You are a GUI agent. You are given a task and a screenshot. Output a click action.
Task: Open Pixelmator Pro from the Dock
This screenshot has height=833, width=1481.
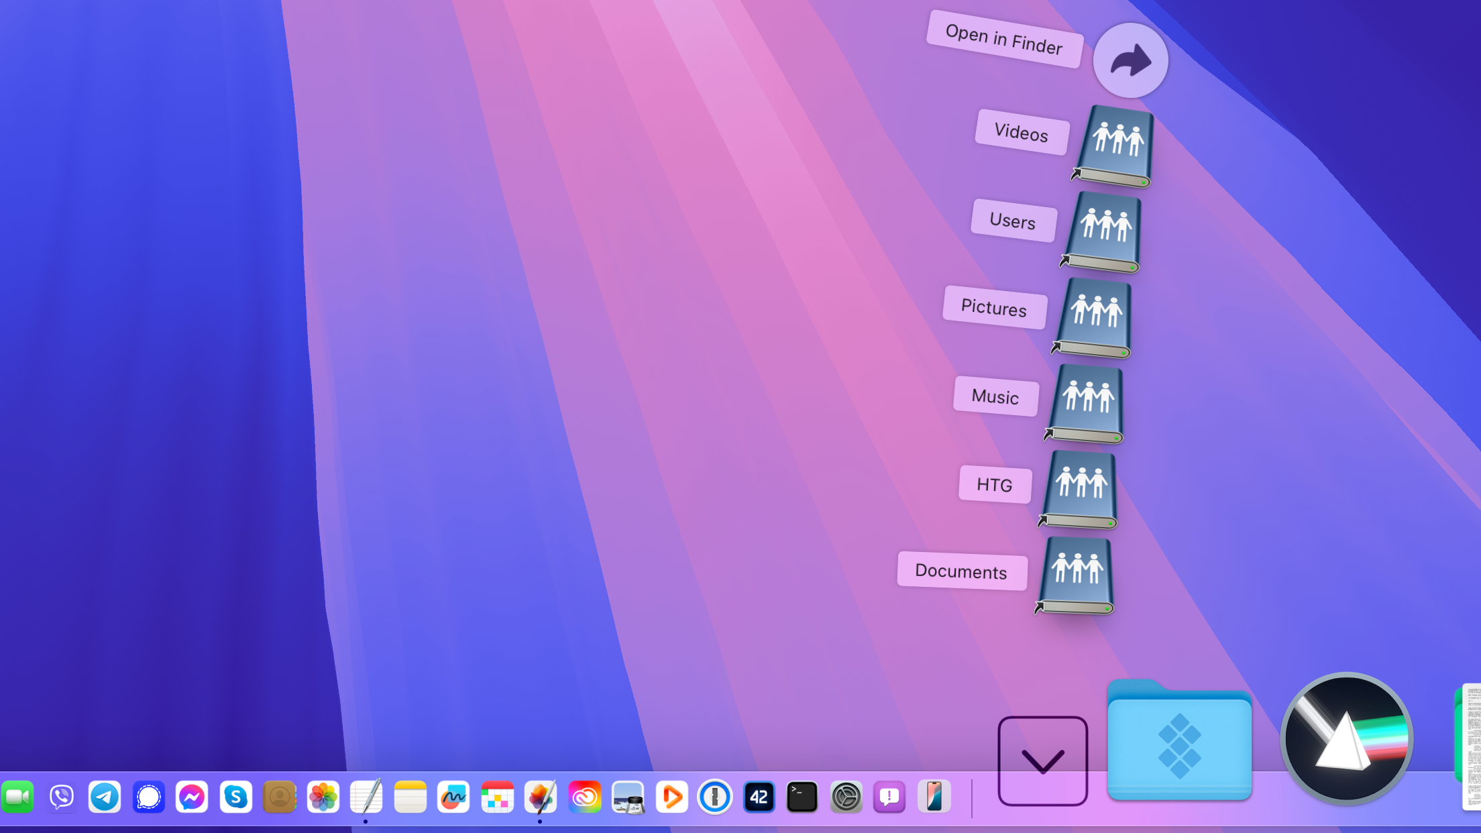[541, 797]
